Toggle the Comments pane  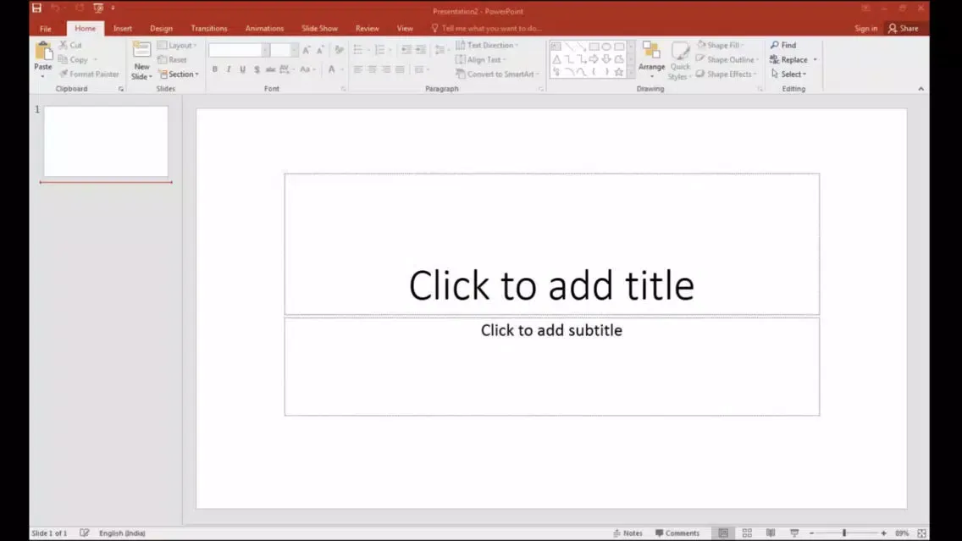(677, 533)
